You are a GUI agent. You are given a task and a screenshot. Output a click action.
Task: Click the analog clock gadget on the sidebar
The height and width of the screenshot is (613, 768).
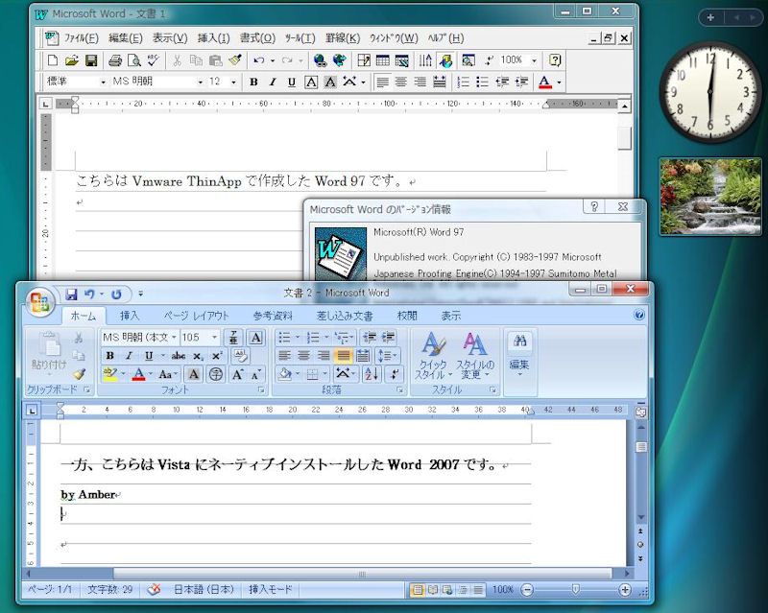pyautogui.click(x=710, y=92)
